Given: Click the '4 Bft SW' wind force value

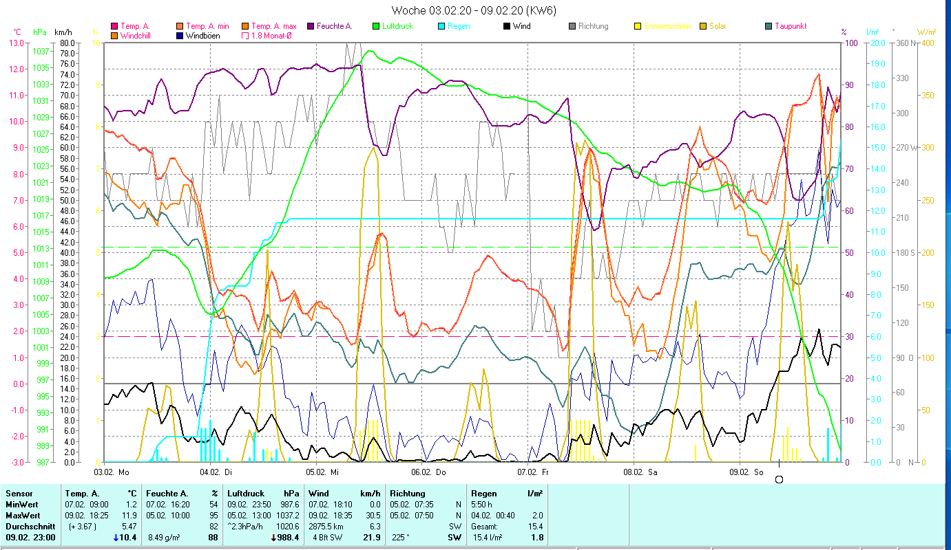Looking at the screenshot, I should 328,538.
